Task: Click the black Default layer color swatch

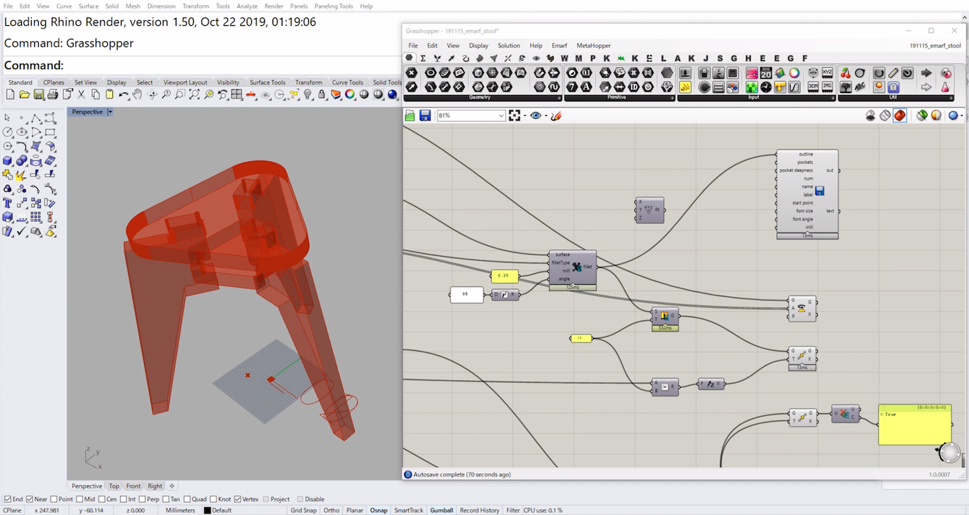Action: point(207,510)
